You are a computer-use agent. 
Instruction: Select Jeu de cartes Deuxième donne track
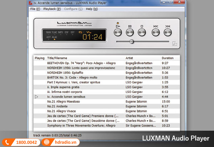[107, 121]
